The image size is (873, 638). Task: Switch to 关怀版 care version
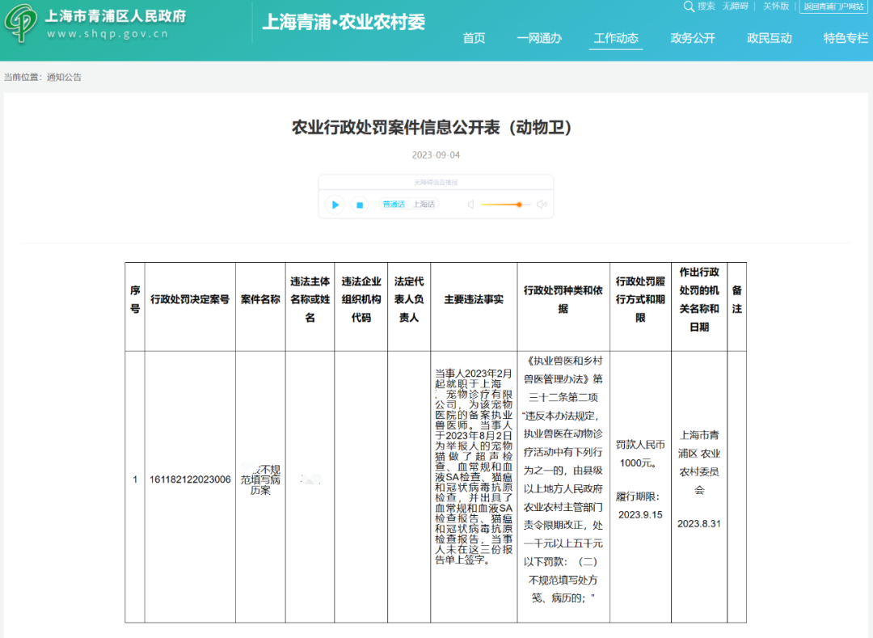click(x=775, y=6)
